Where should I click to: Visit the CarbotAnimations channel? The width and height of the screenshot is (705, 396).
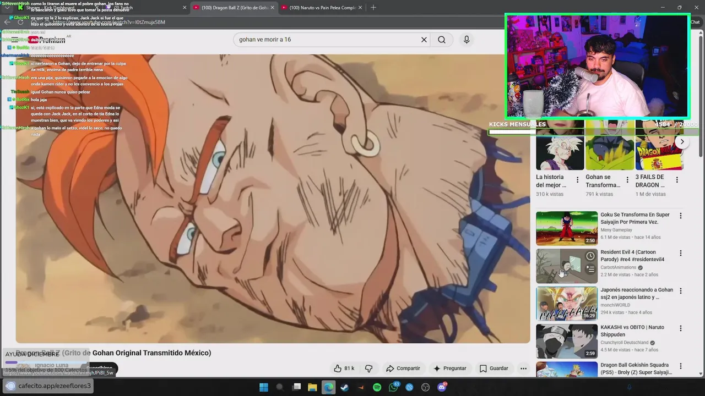[619, 267]
